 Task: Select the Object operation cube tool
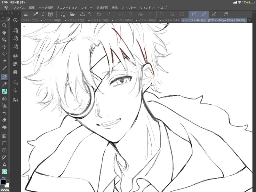4,40
